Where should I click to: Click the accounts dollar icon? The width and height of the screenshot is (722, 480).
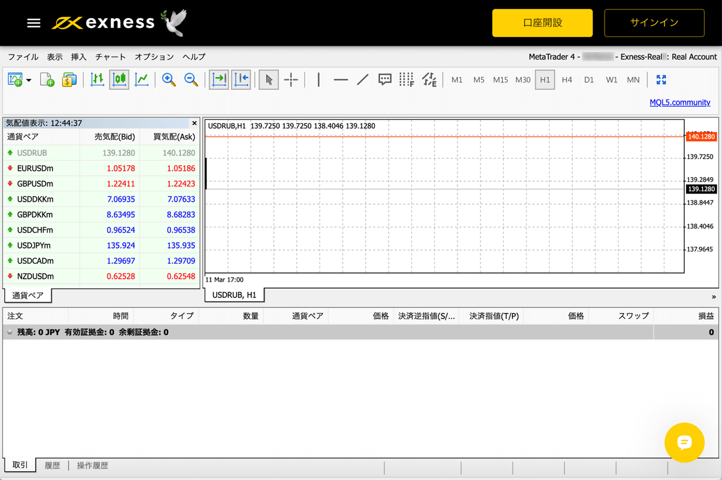point(69,79)
